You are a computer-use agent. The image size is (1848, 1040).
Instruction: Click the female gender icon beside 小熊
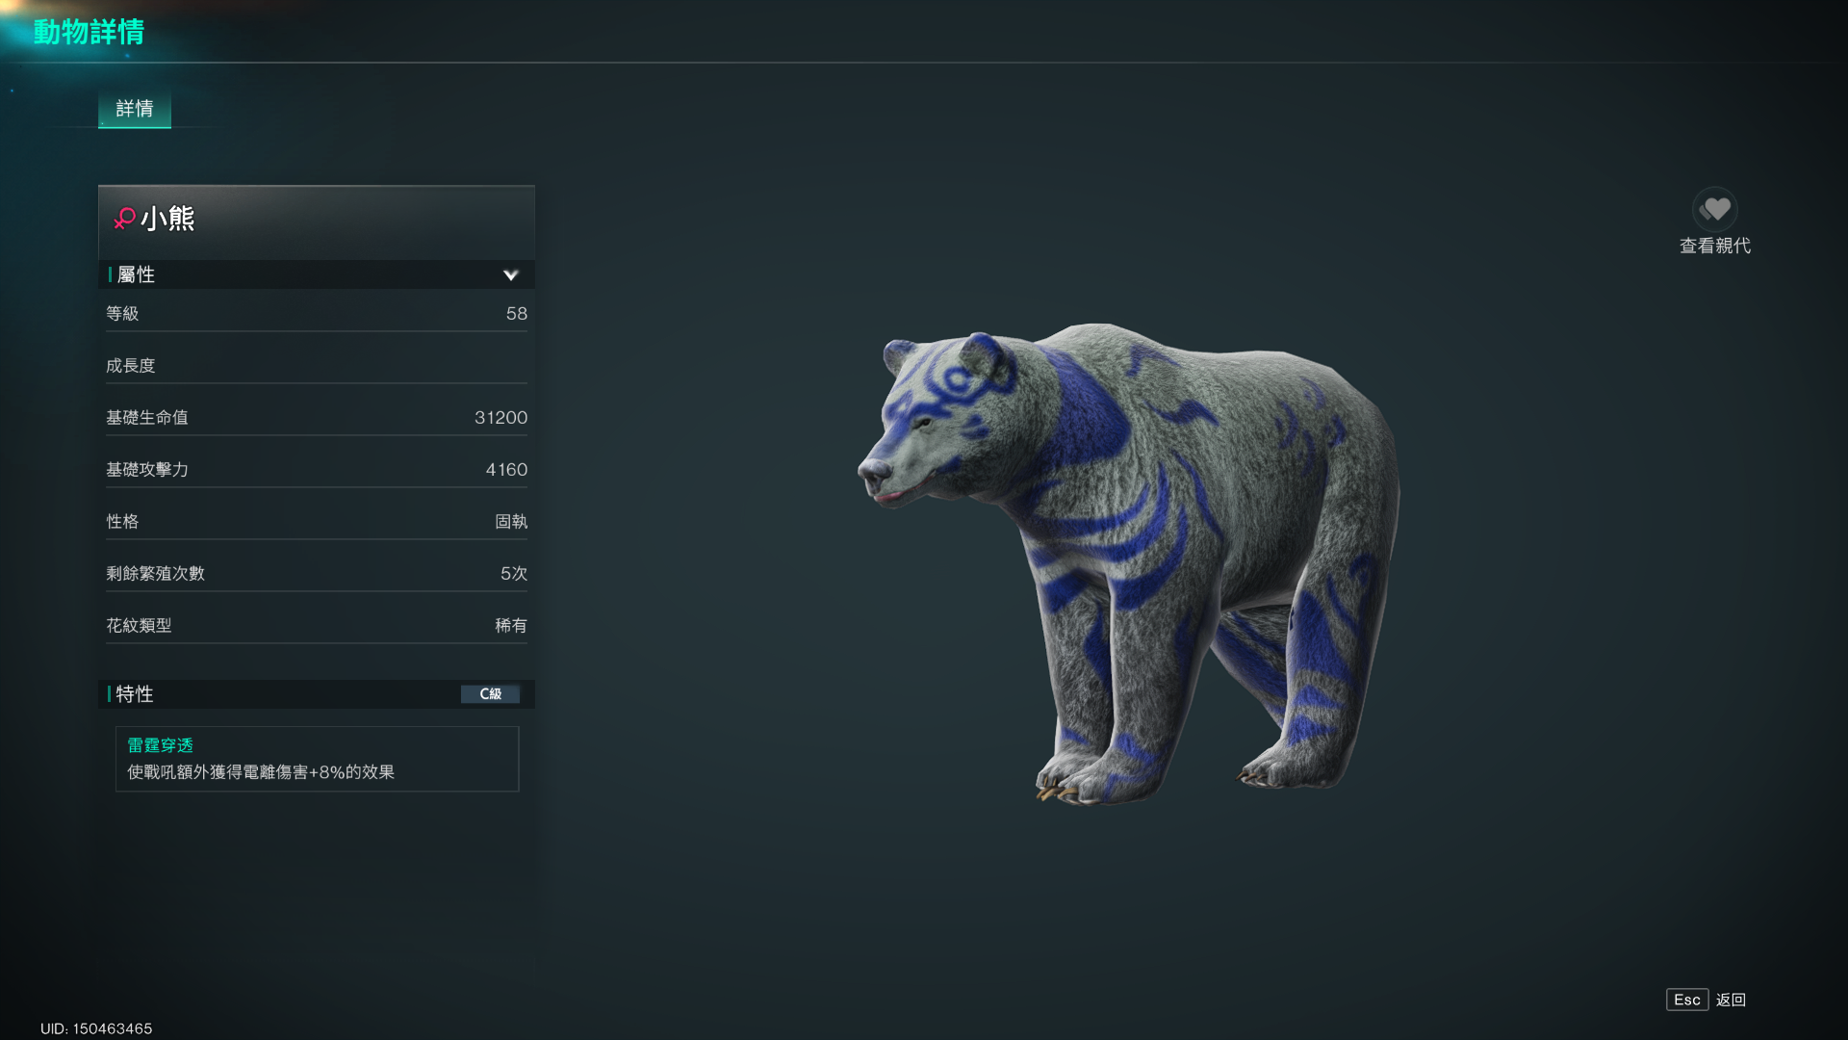pyautogui.click(x=124, y=219)
